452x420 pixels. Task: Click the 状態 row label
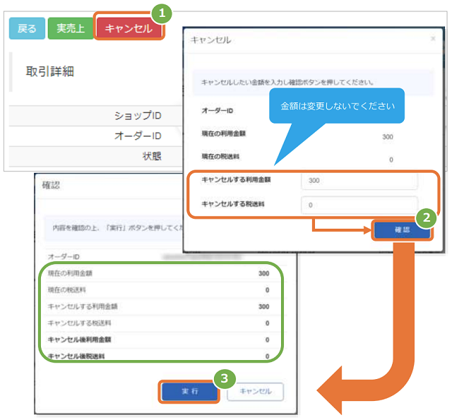pos(152,156)
